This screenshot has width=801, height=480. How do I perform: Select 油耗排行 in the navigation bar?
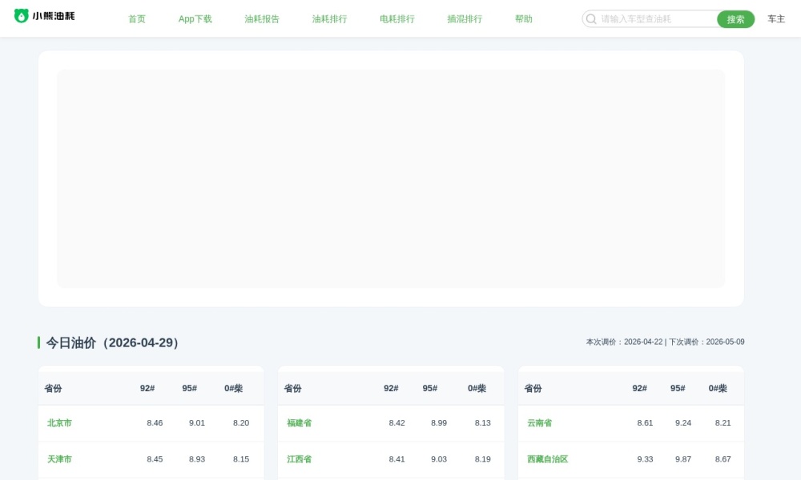click(329, 19)
